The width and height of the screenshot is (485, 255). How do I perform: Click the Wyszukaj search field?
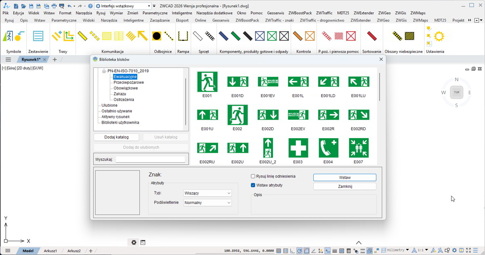(x=150, y=159)
